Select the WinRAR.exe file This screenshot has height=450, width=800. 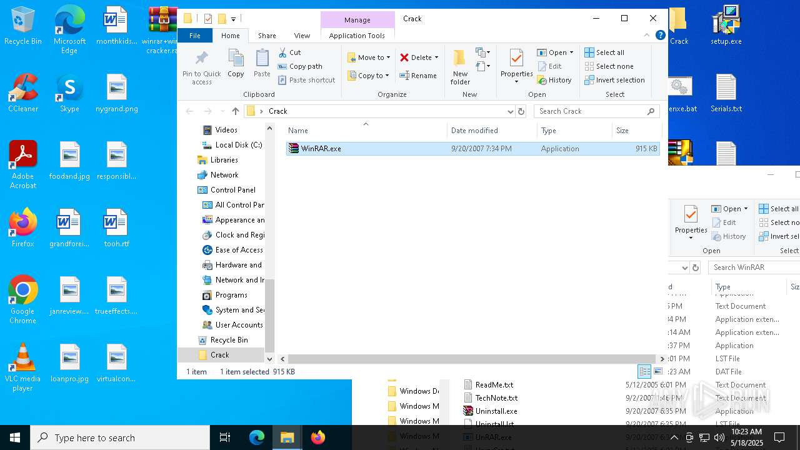pyautogui.click(x=472, y=149)
